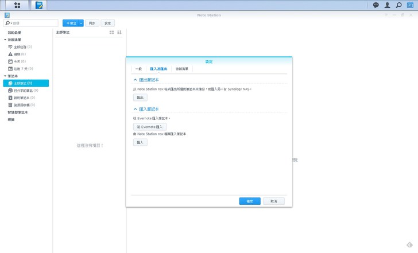Collapse the 匯出筆記本 section

click(x=136, y=80)
